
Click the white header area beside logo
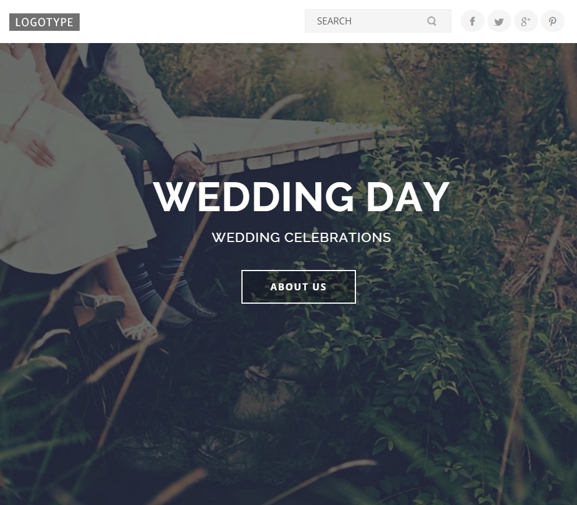pyautogui.click(x=191, y=22)
